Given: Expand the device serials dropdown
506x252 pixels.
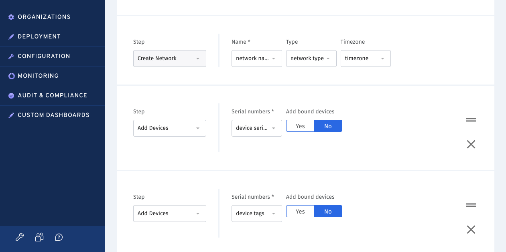Looking at the screenshot, I should coord(256,128).
